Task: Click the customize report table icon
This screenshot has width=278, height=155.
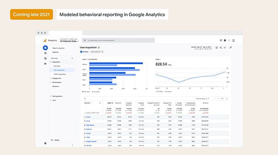Action: (216, 47)
